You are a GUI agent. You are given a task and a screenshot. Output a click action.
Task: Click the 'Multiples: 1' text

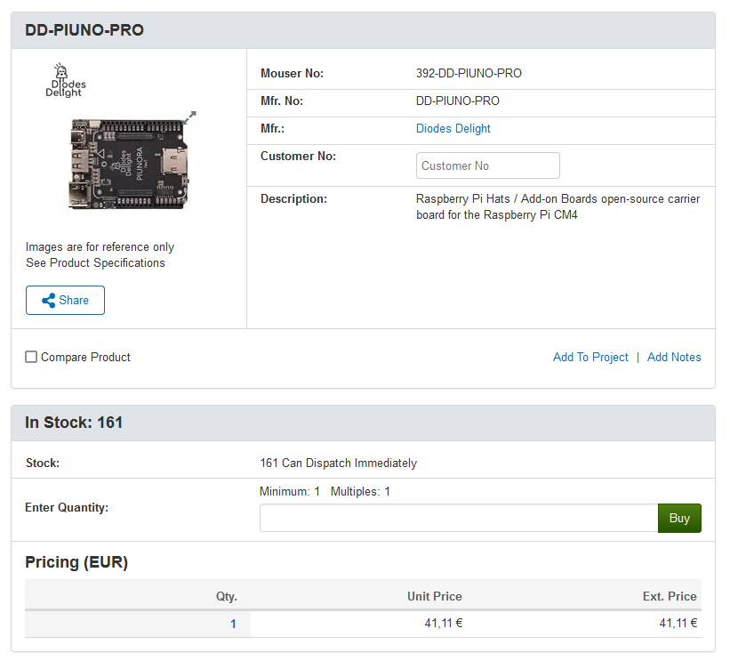click(360, 492)
